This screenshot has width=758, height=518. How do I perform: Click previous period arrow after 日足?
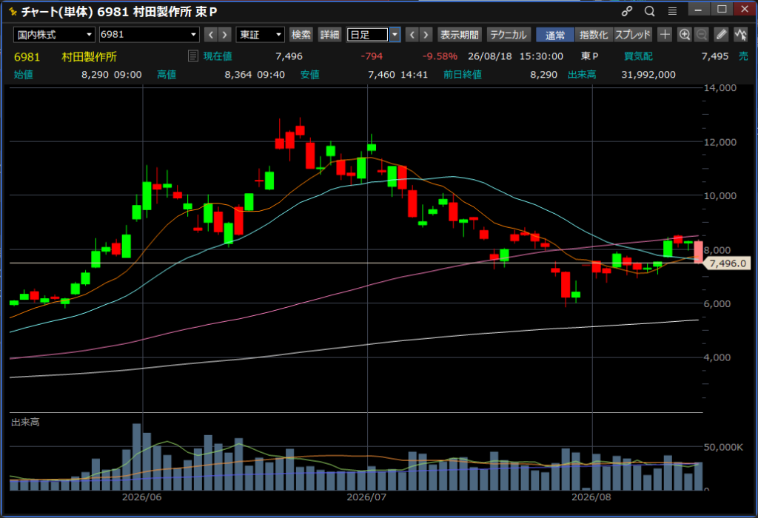click(412, 35)
